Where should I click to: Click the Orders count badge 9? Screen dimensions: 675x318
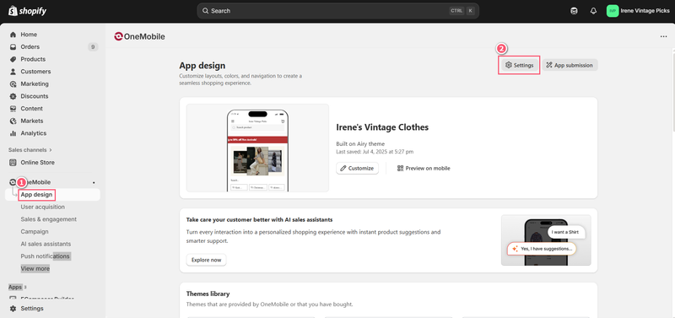(93, 47)
